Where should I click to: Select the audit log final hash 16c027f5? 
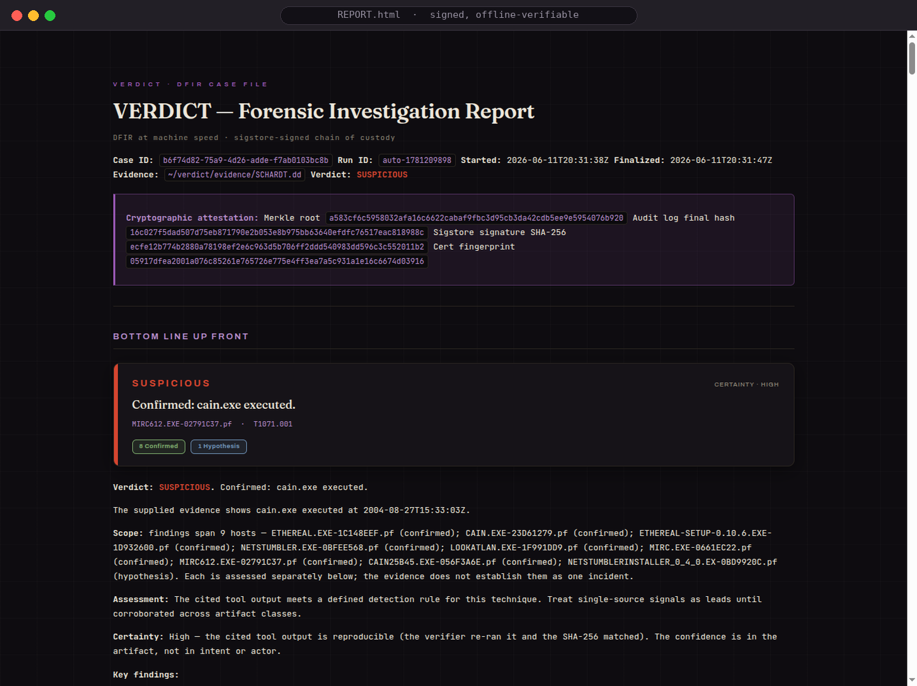[277, 232]
